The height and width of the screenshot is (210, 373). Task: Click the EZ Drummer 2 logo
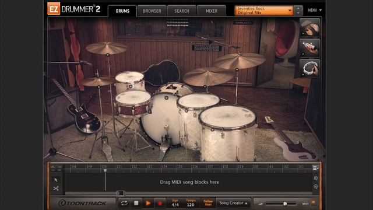pos(74,9)
